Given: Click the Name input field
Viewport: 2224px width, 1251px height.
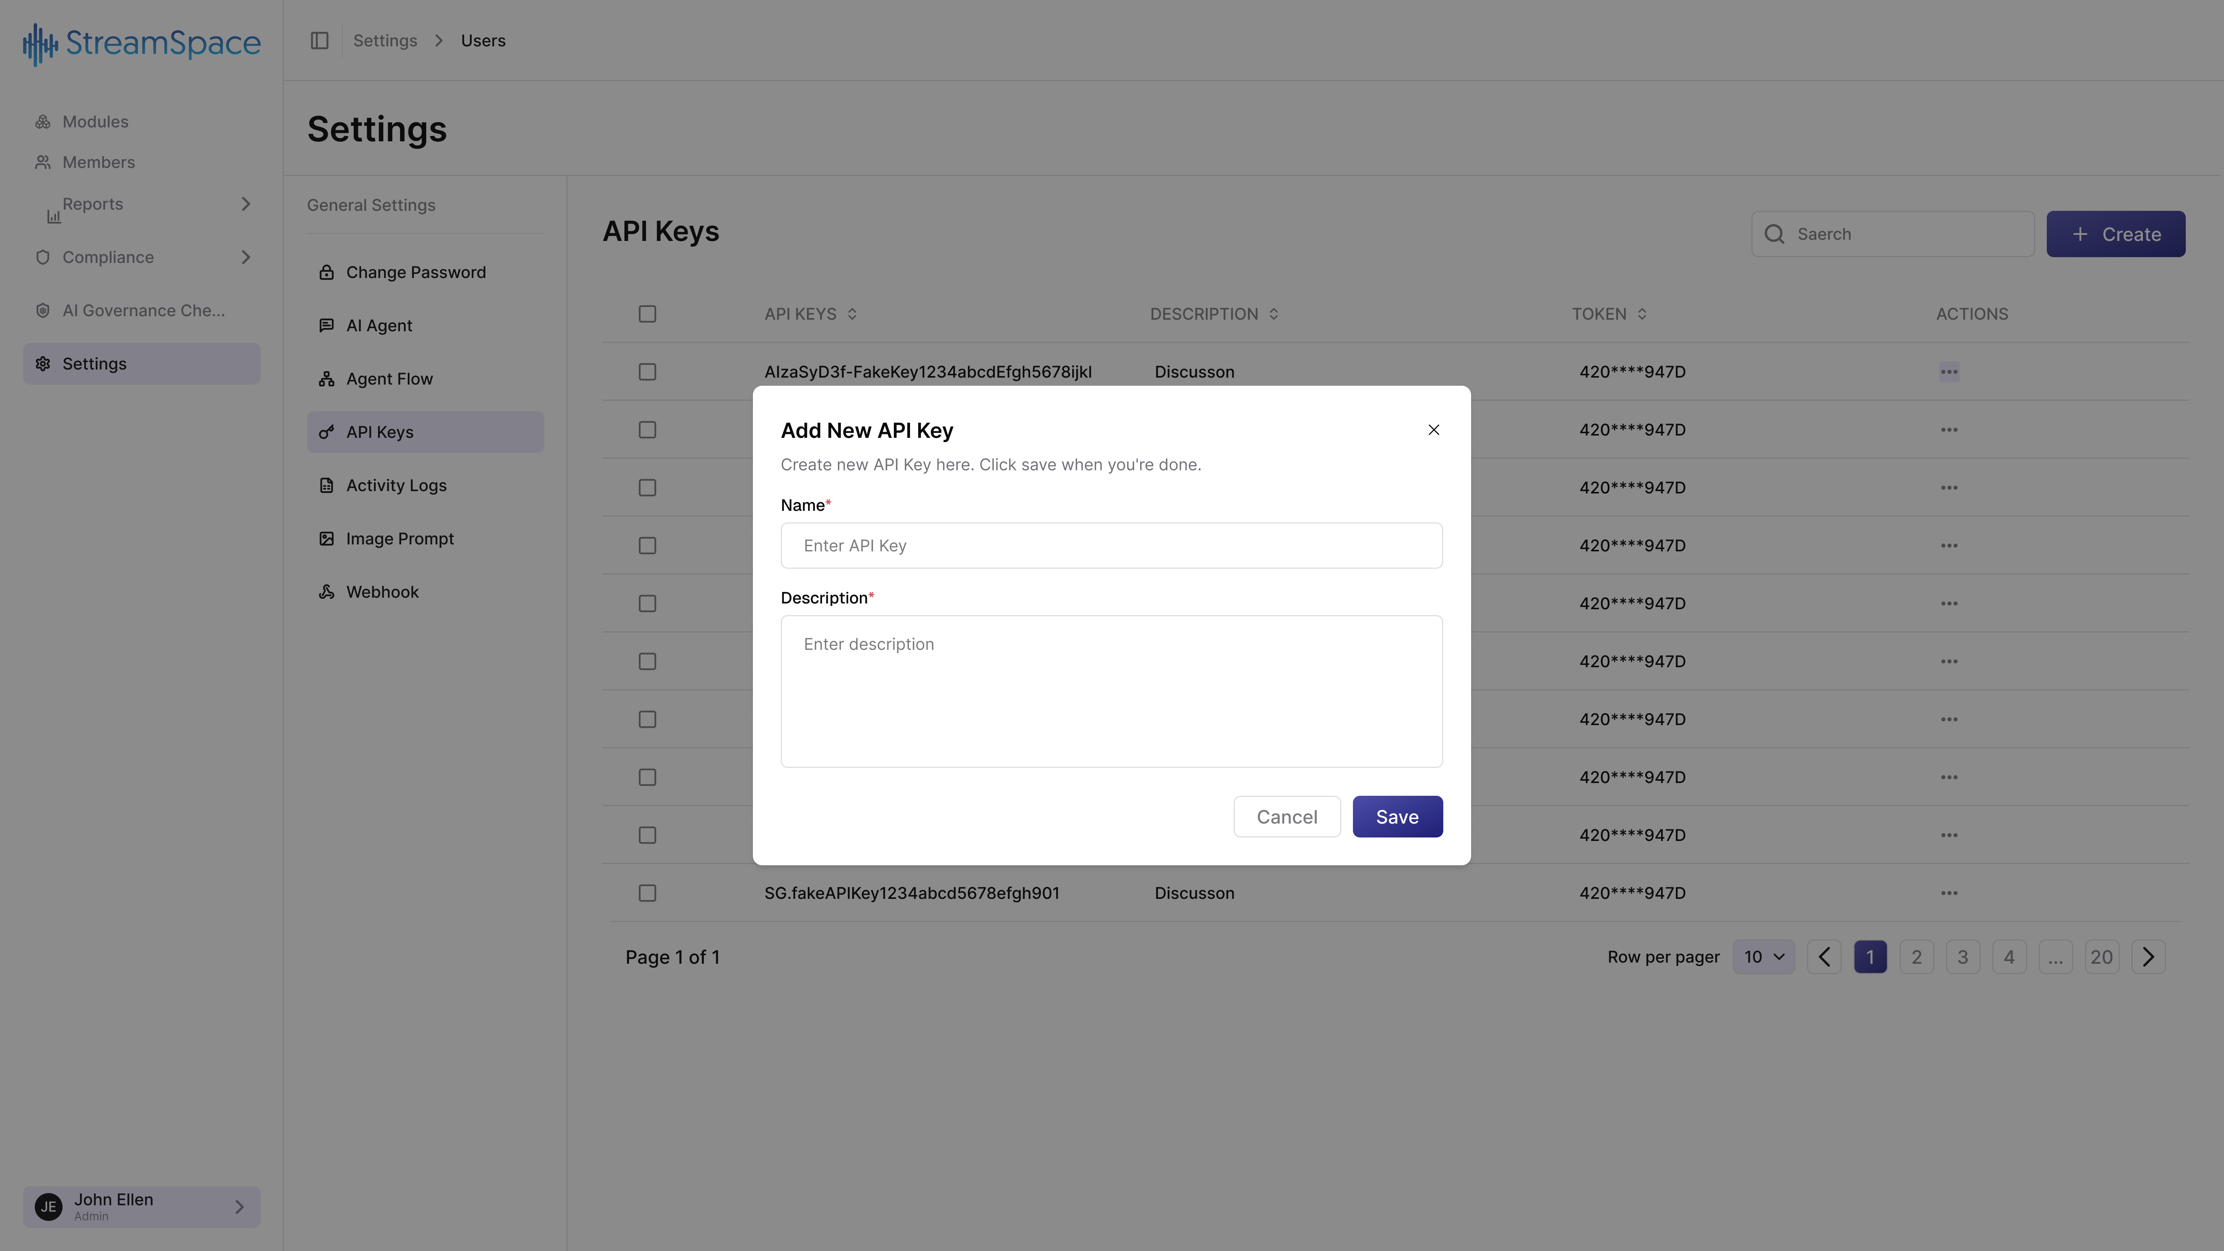Looking at the screenshot, I should [1111, 546].
